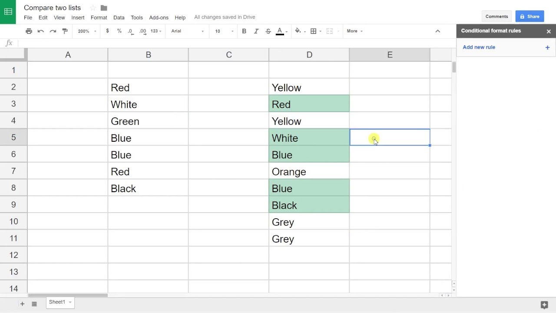
Task: Click the blue Share button
Action: (x=530, y=17)
